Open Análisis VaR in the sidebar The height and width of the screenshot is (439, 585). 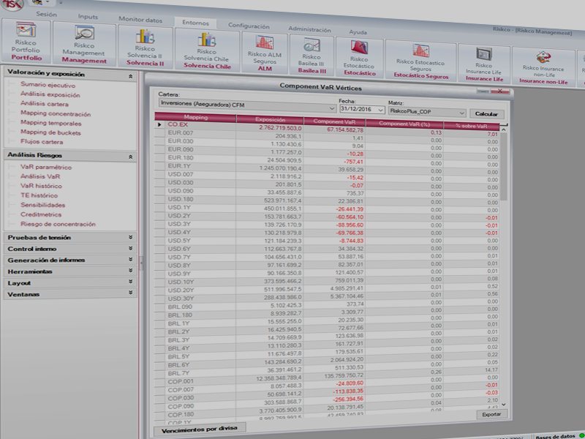click(x=40, y=176)
